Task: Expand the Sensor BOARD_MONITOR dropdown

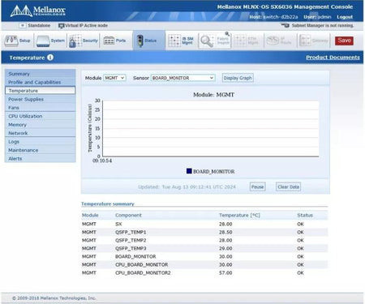Action: pos(183,78)
